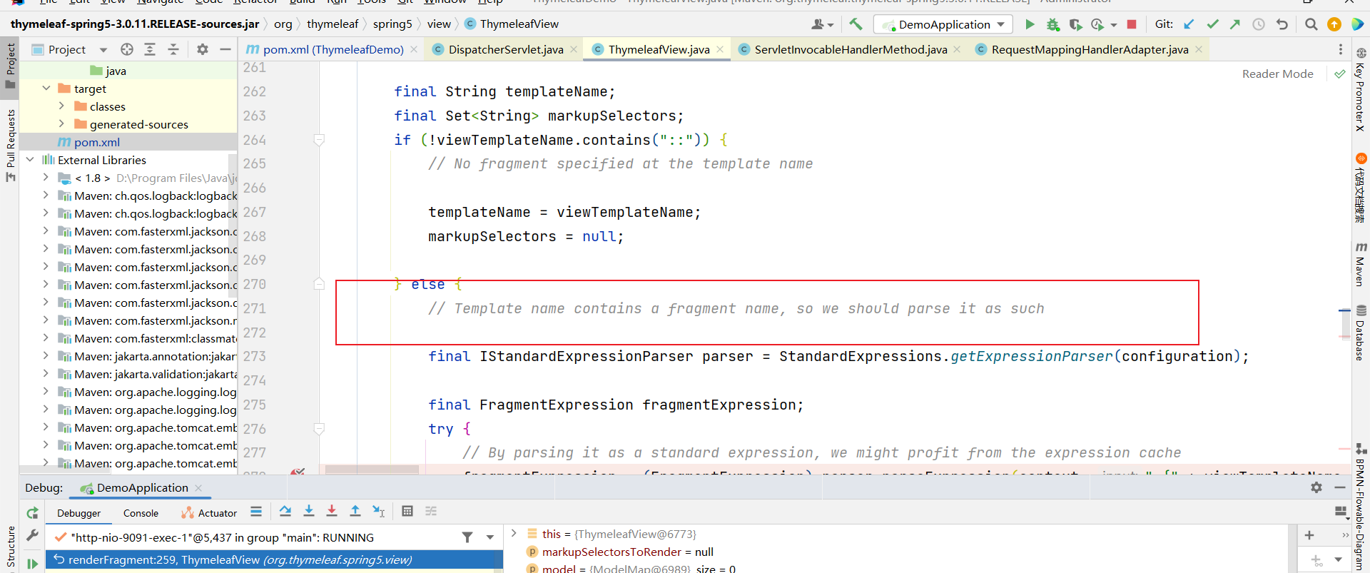Open thread selector dropdown in debugger
Image resolution: width=1370 pixels, height=573 pixels.
tap(490, 537)
